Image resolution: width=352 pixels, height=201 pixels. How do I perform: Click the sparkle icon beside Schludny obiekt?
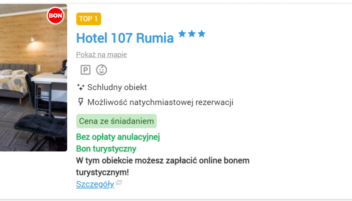click(x=80, y=87)
